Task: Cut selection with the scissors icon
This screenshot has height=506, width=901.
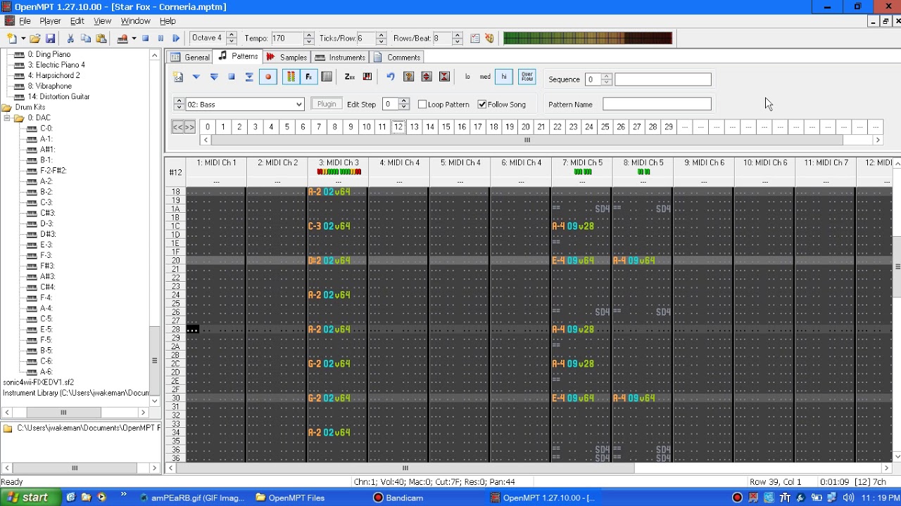Action: (x=70, y=39)
